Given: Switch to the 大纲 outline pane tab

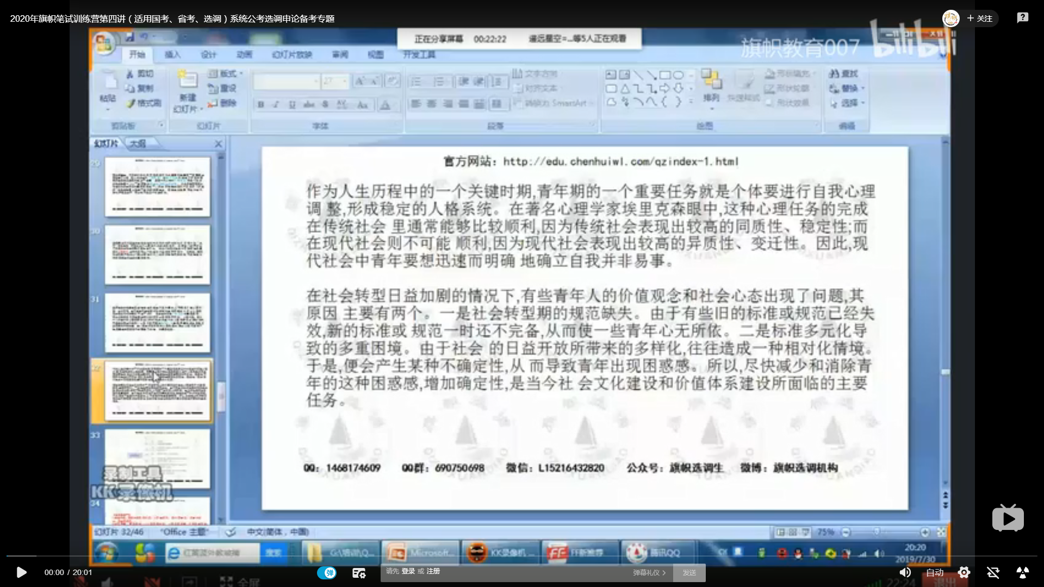Looking at the screenshot, I should click(139, 143).
